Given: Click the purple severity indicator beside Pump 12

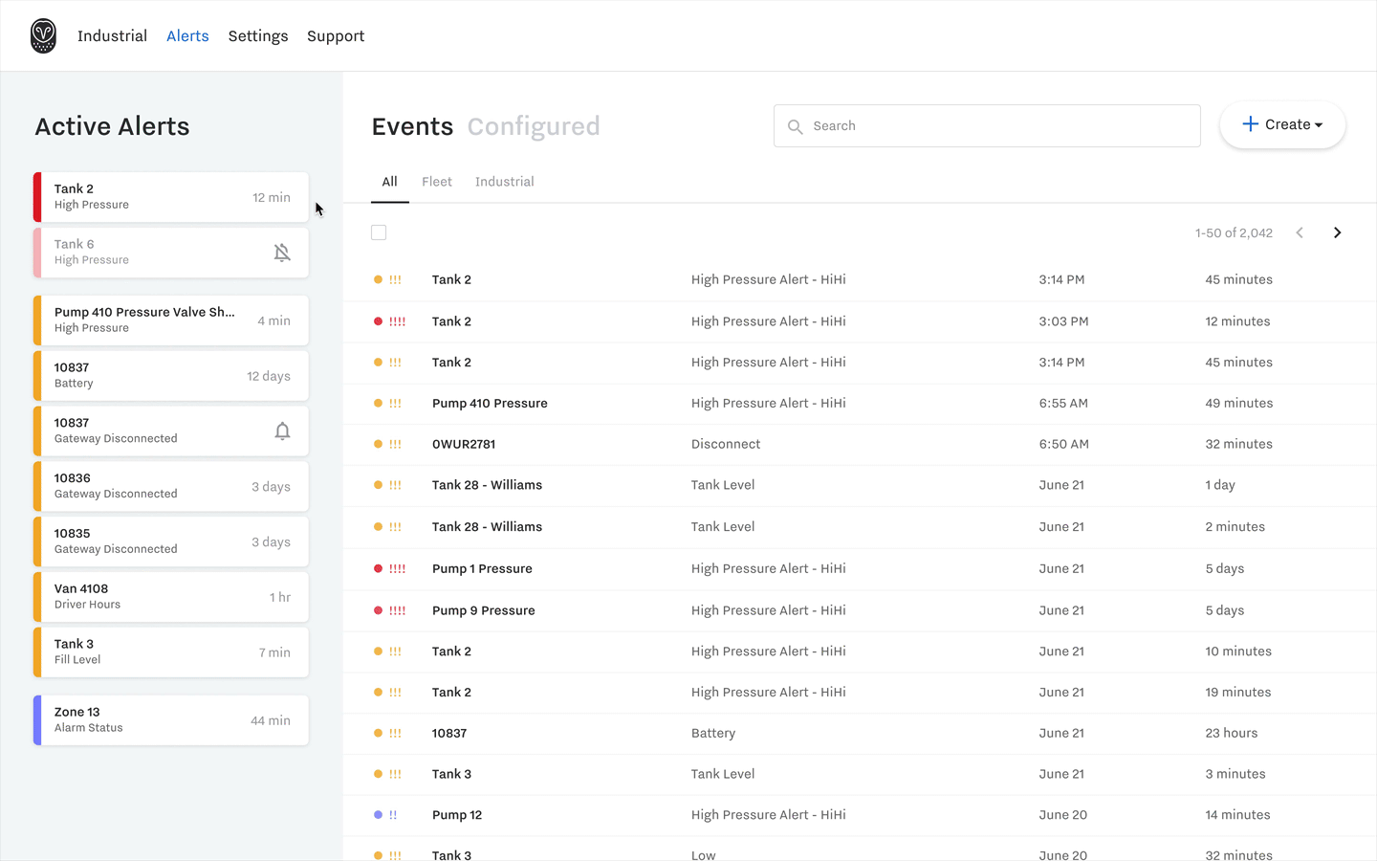Looking at the screenshot, I should (x=378, y=814).
